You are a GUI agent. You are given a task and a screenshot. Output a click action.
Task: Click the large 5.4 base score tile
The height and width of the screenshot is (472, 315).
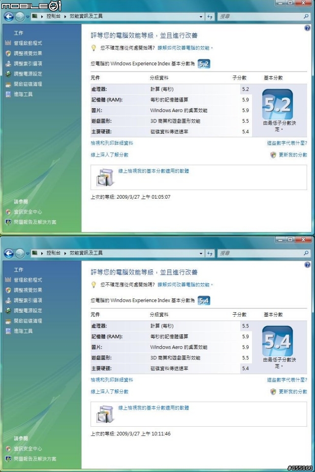tap(278, 341)
